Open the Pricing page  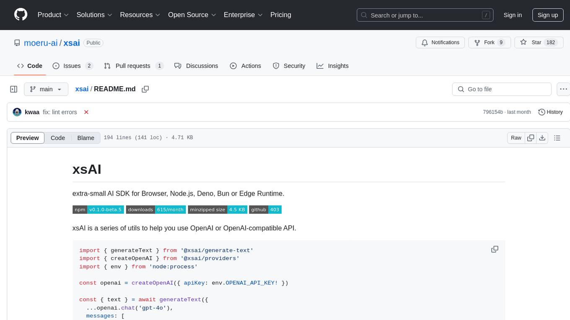pyautogui.click(x=281, y=15)
